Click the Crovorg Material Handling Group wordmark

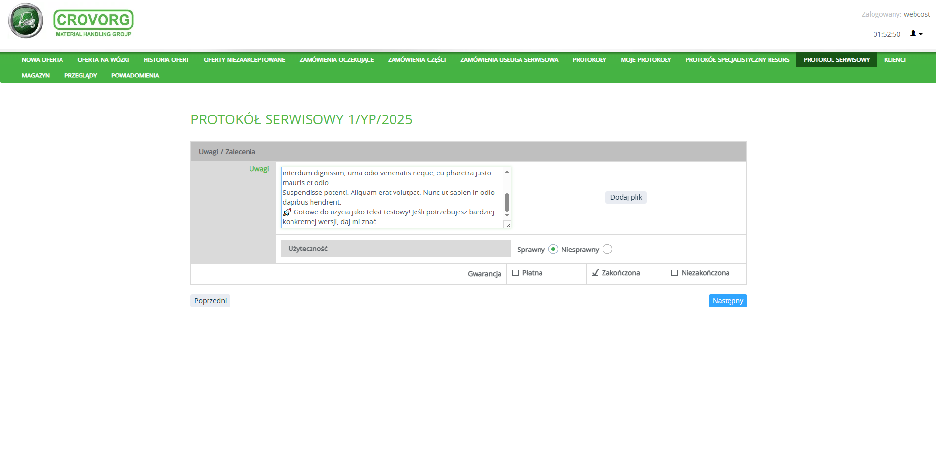(x=93, y=23)
